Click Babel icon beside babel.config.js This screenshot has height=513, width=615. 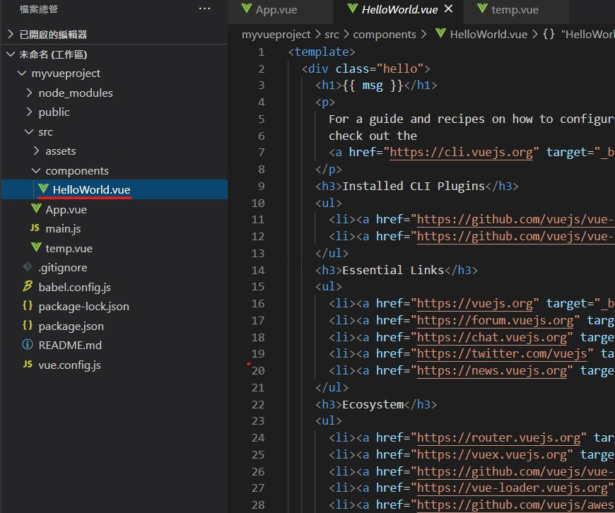click(x=28, y=286)
